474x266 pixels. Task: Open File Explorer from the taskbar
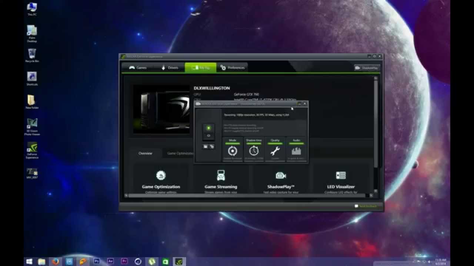(x=42, y=262)
